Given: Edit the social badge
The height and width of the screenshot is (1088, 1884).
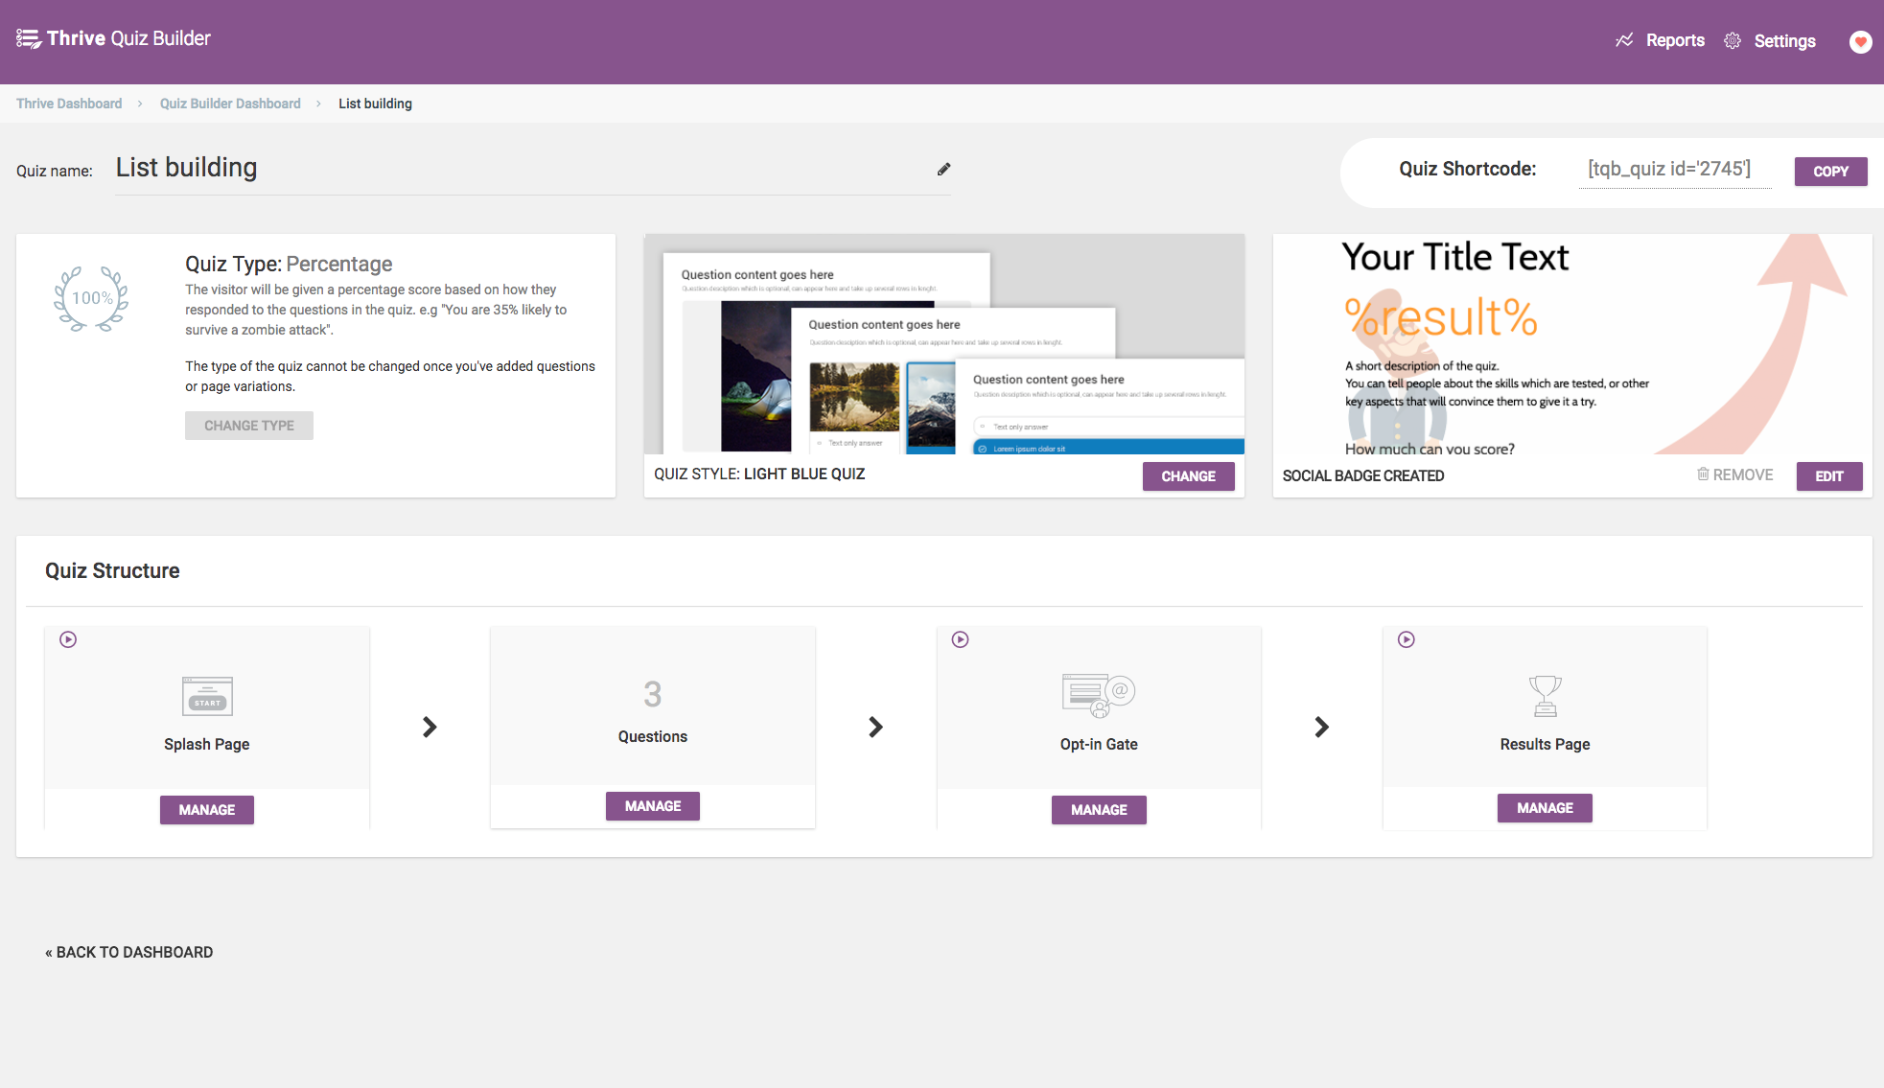Looking at the screenshot, I should 1828,475.
